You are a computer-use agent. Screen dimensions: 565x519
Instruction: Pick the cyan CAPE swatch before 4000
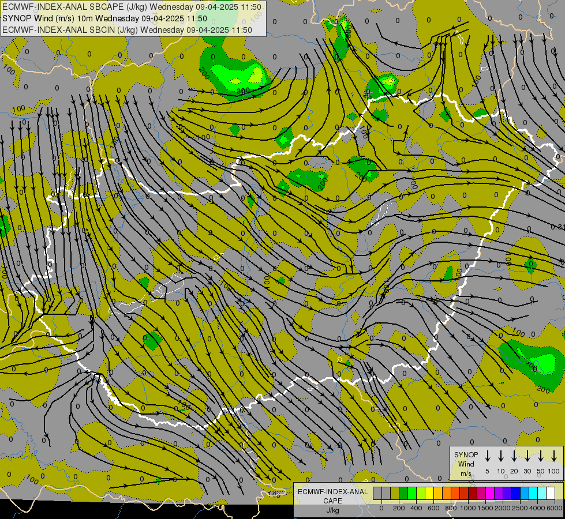[533, 493]
